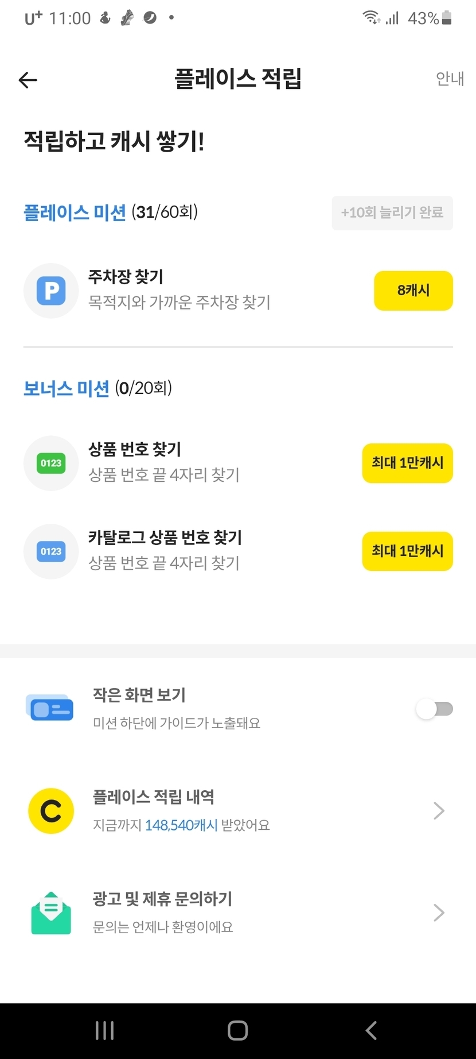The height and width of the screenshot is (1059, 476).
Task: Tap the blue 0123 catalog icon
Action: coord(51,551)
